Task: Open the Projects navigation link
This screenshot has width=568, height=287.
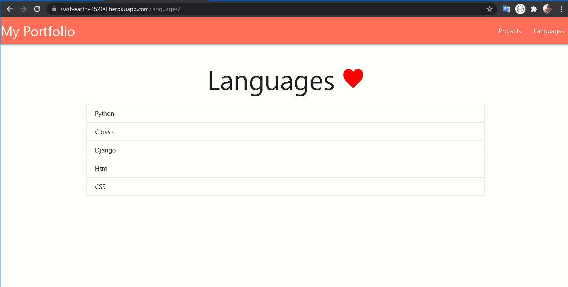Action: [510, 31]
